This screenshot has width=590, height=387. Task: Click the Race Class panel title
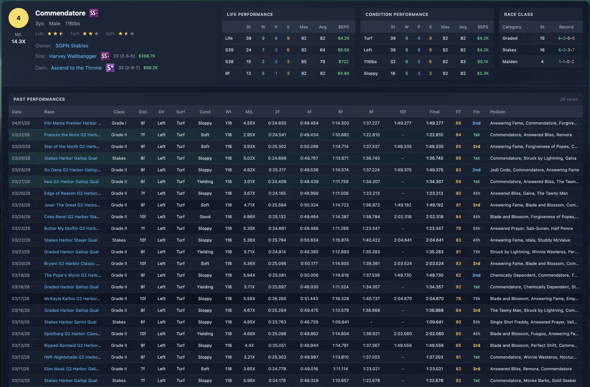point(519,14)
